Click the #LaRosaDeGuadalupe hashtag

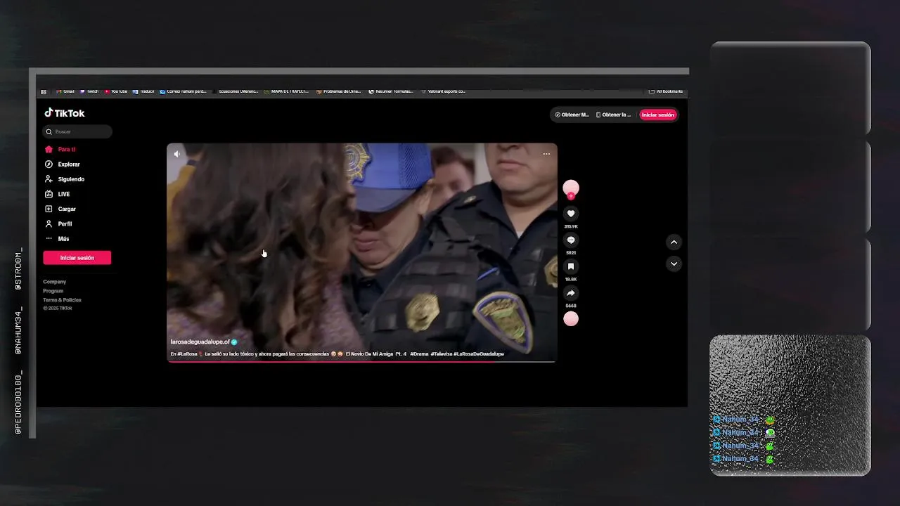coord(479,354)
